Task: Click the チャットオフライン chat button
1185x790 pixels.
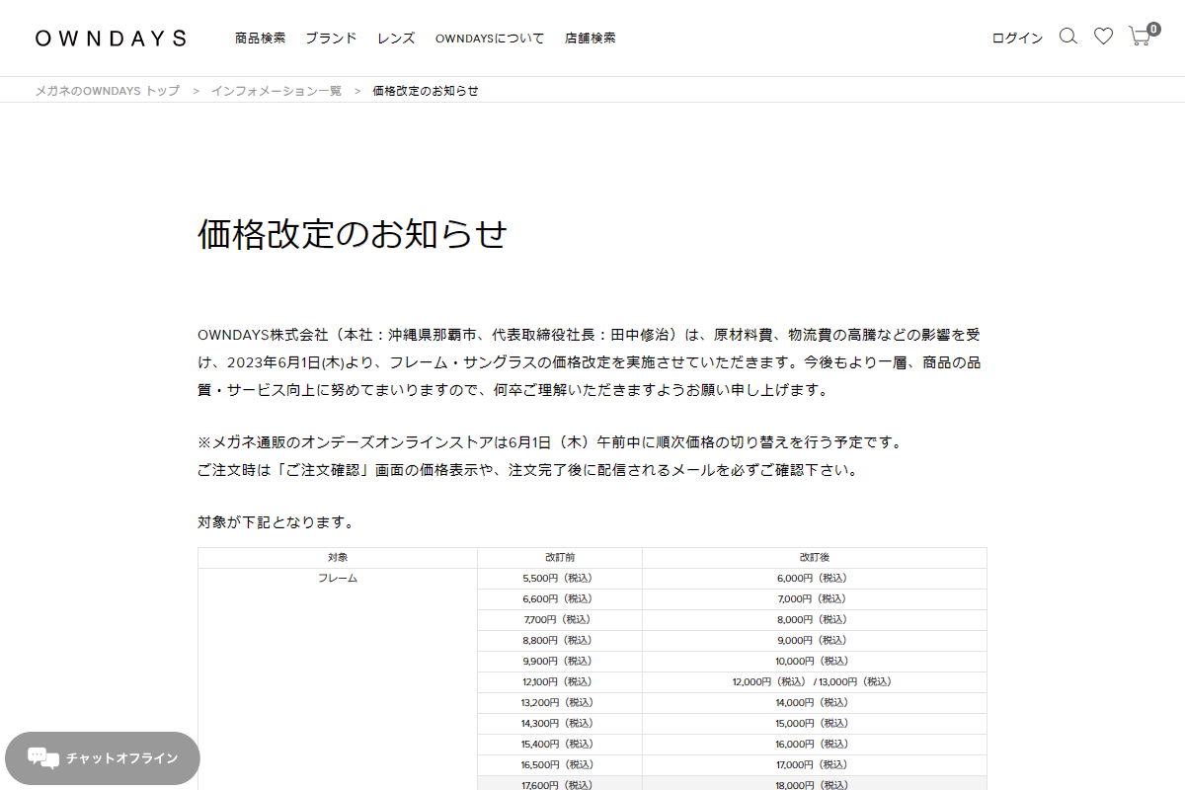Action: [103, 758]
